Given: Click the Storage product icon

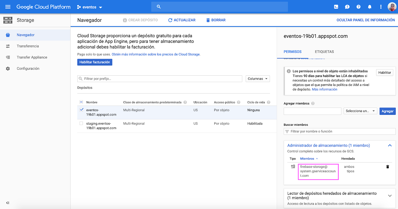Looking at the screenshot, I should (8, 20).
